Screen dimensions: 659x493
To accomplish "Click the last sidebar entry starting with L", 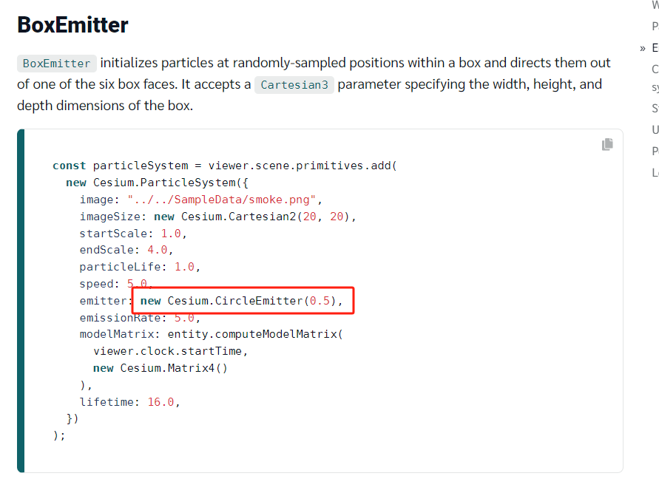I will (x=654, y=171).
